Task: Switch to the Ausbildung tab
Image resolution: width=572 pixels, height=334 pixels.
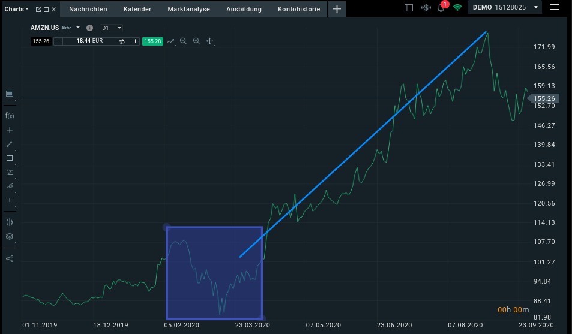Action: (x=244, y=9)
